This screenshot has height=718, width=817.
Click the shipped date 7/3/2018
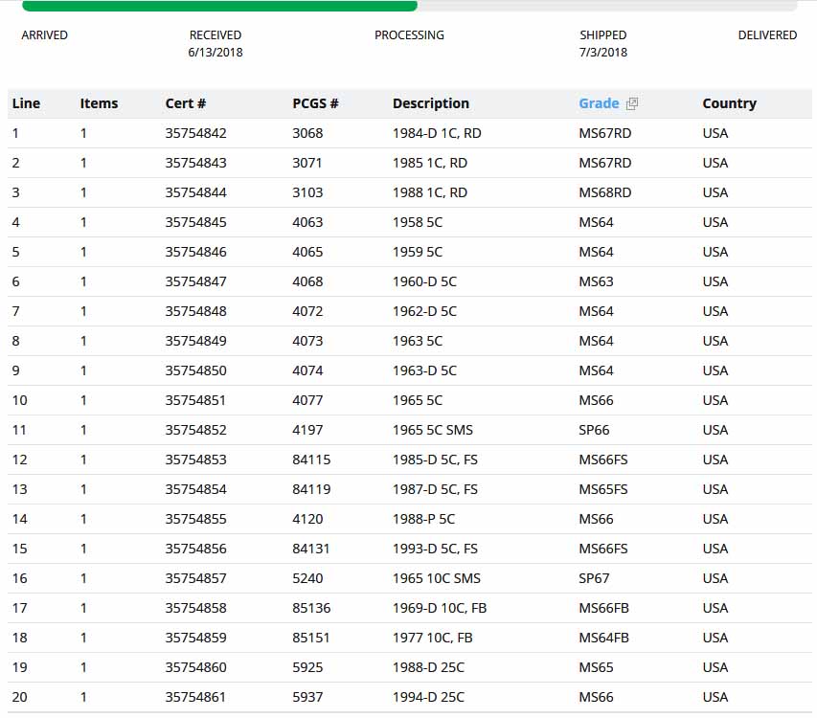pos(603,52)
